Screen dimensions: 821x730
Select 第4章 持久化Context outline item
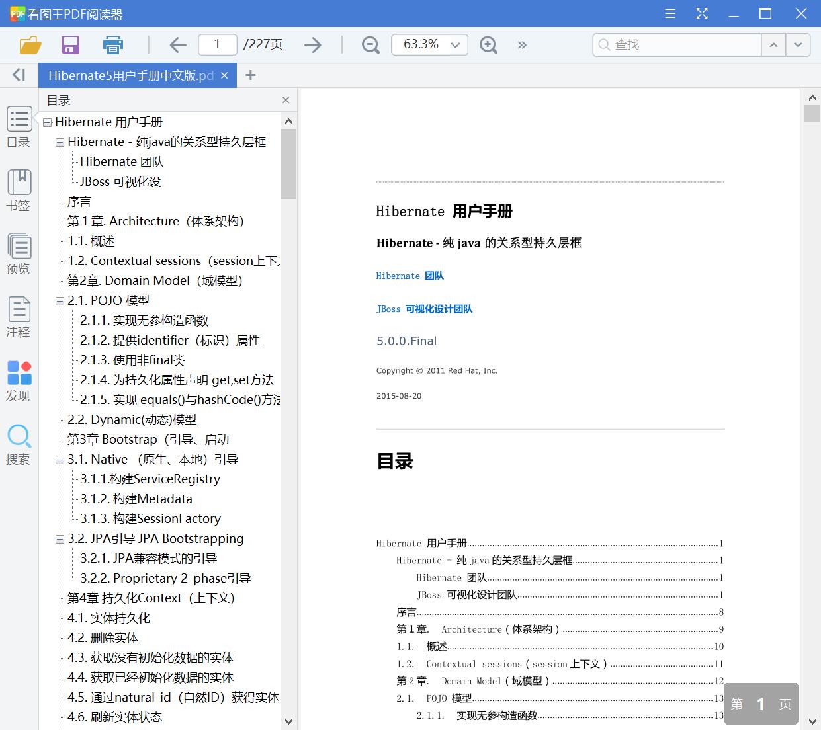click(x=151, y=598)
